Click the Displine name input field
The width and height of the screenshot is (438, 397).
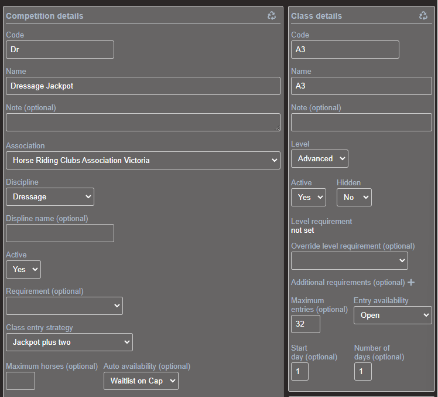(x=60, y=233)
